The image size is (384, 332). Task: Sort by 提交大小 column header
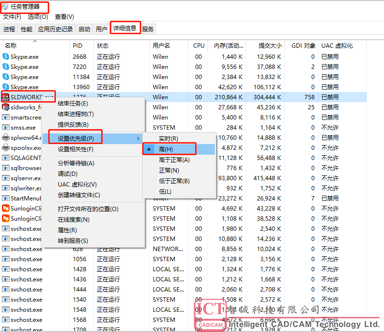coord(265,46)
